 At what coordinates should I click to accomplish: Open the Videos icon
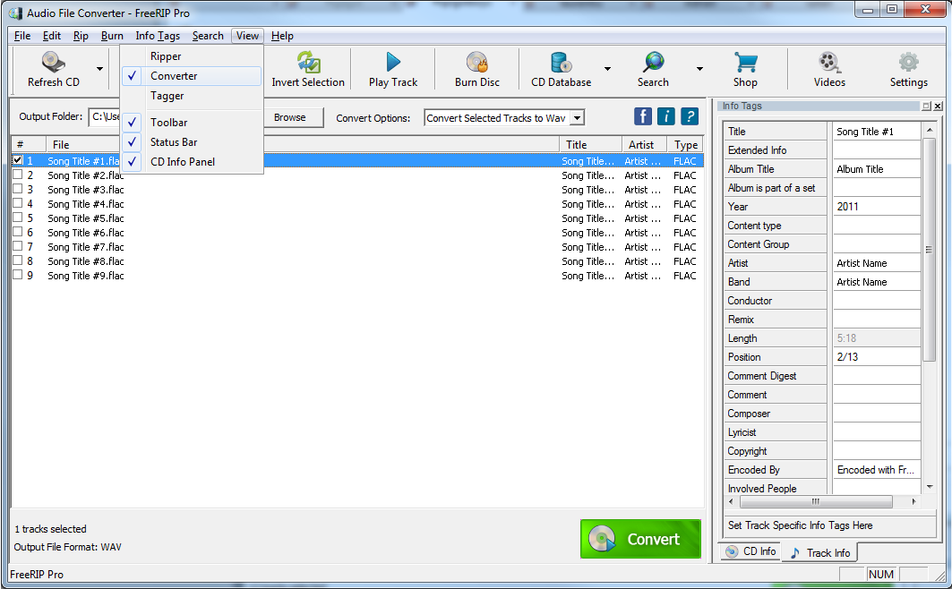coord(829,62)
